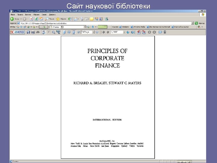
Task: Click the IE toolbar Print icon
Action: 82,19
